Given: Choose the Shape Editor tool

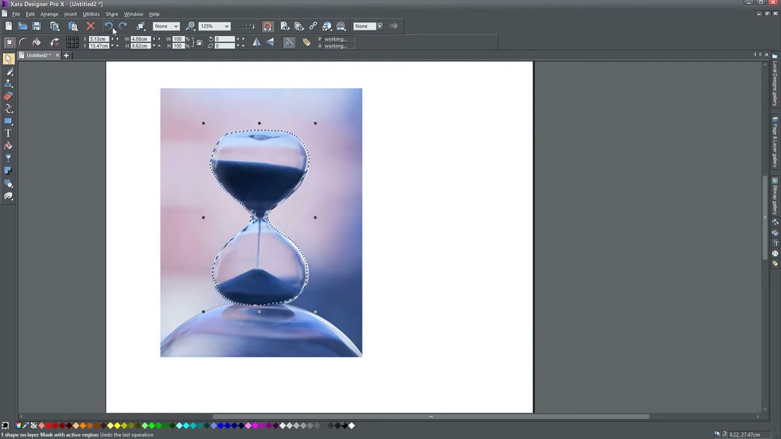Looking at the screenshot, I should pos(9,109).
